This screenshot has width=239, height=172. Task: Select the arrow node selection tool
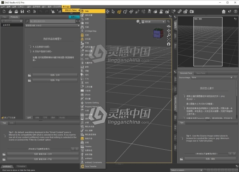(113, 11)
